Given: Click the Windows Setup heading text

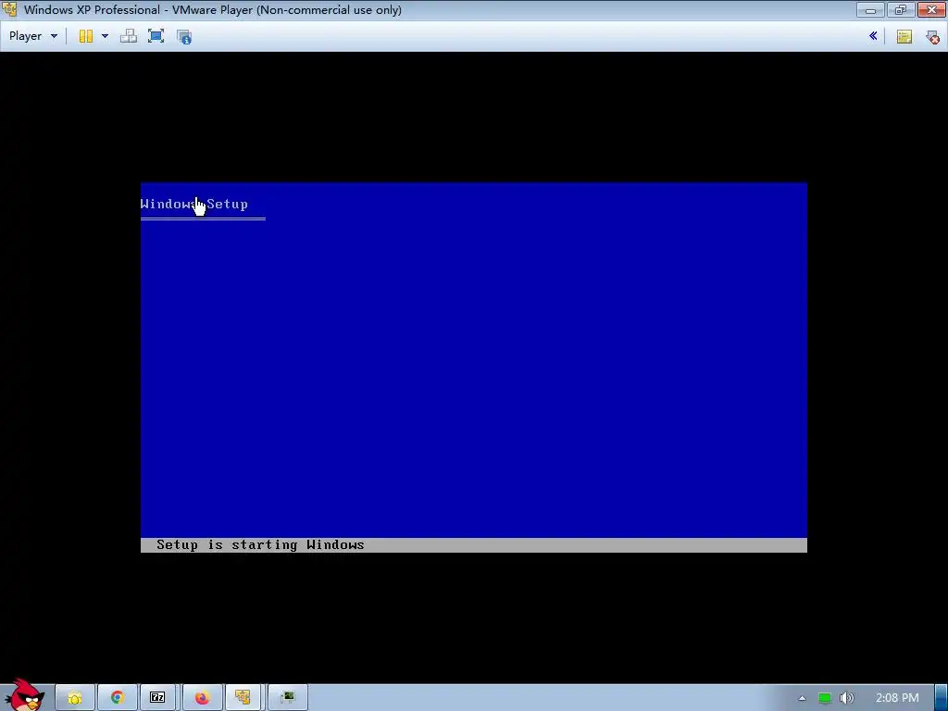Looking at the screenshot, I should 194,205.
